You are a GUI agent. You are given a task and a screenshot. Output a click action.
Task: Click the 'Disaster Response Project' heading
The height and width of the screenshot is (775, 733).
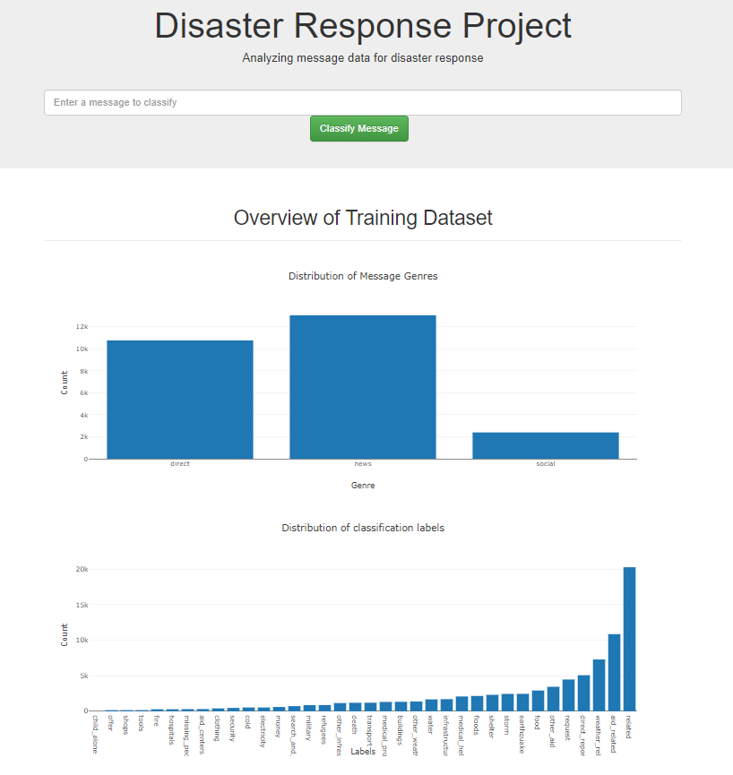click(x=363, y=26)
